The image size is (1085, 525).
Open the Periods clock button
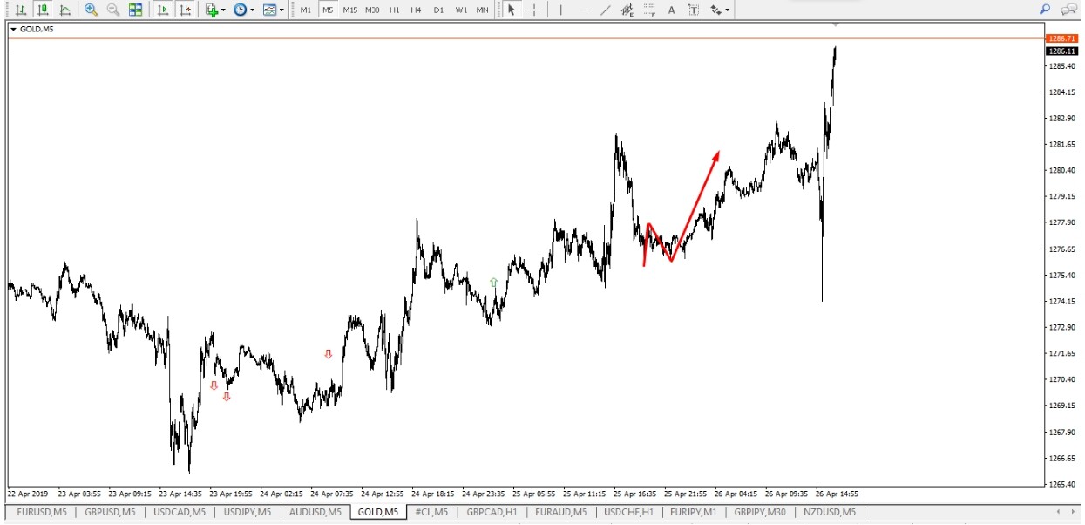pos(240,10)
